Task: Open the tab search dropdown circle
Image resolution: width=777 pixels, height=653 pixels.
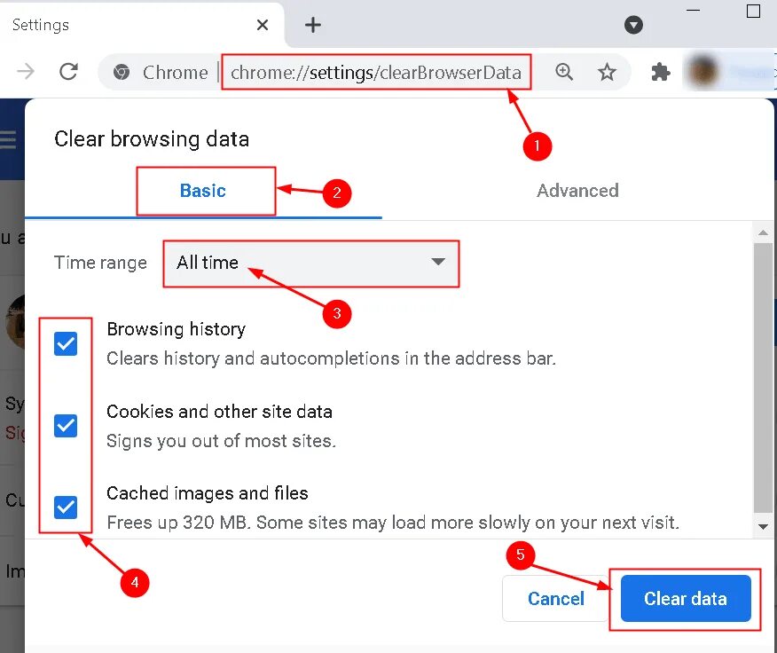Action: click(x=633, y=24)
